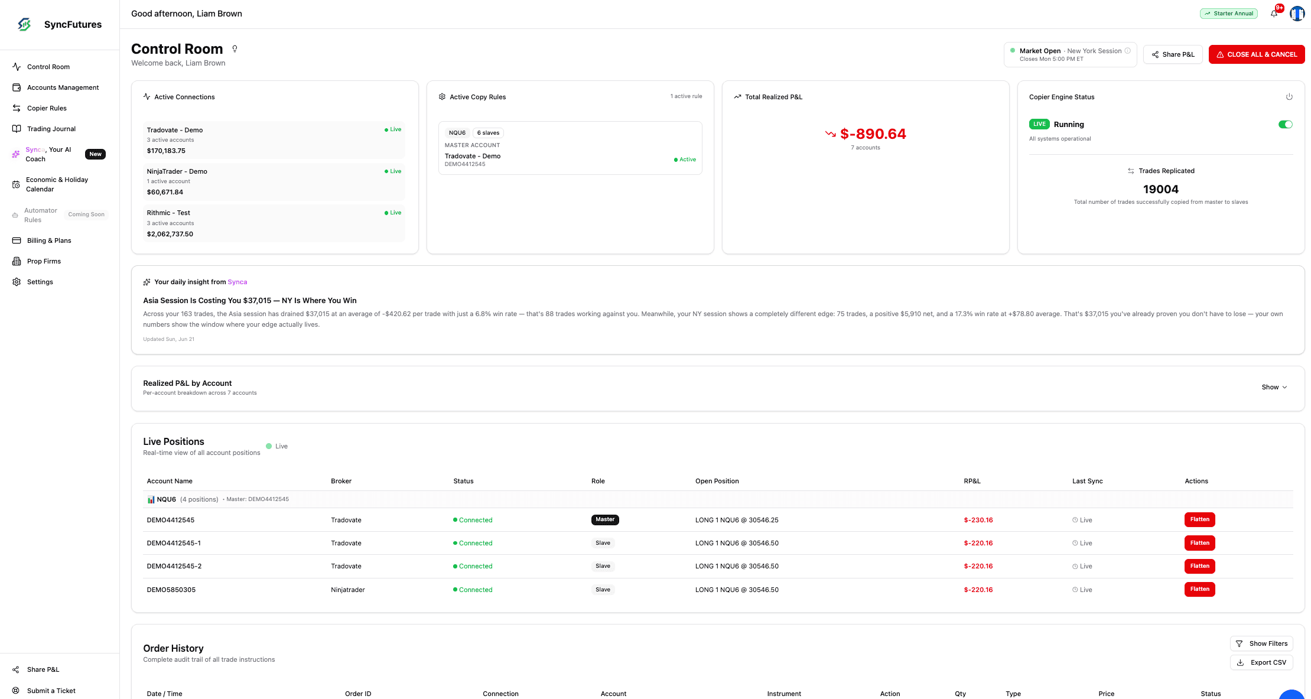Click the lightbulb tip icon beside Control Room

coord(235,49)
